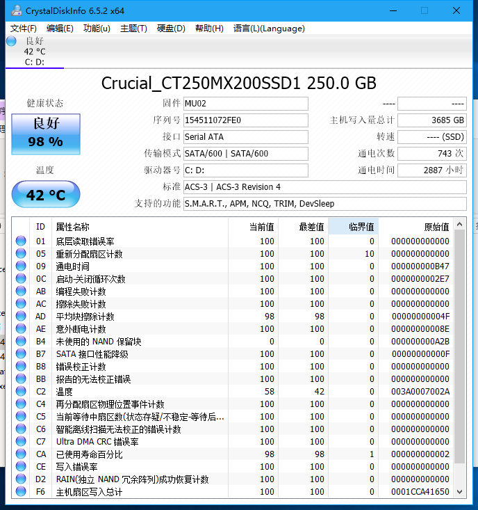Minimize the CrystalDiskInfo window

393,10
